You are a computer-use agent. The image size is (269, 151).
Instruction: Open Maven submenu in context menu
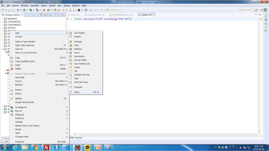[39, 129]
